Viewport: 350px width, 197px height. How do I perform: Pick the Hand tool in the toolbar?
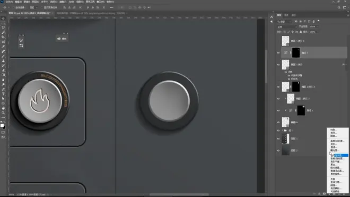tap(3, 108)
